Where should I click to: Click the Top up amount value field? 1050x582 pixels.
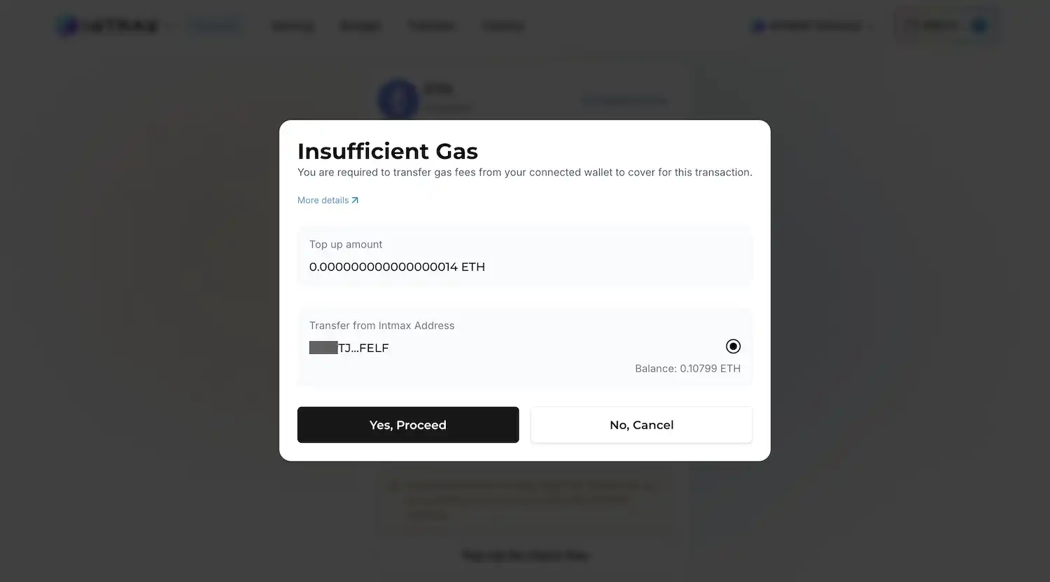tap(397, 267)
